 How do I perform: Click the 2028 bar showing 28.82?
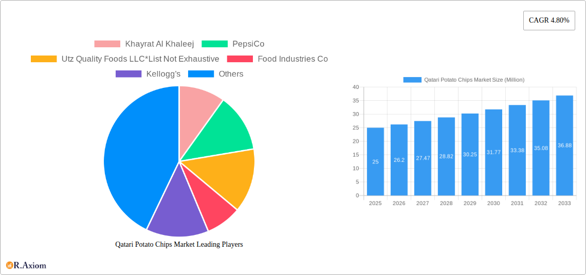446,156
